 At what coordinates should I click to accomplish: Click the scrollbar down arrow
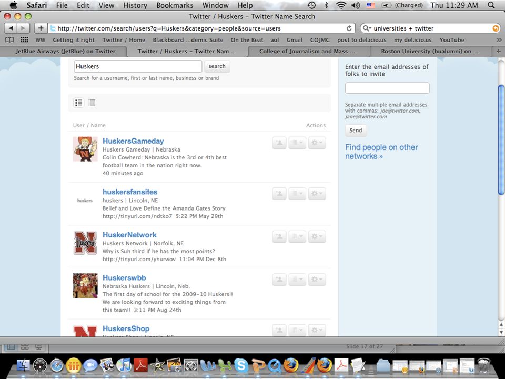(501, 332)
